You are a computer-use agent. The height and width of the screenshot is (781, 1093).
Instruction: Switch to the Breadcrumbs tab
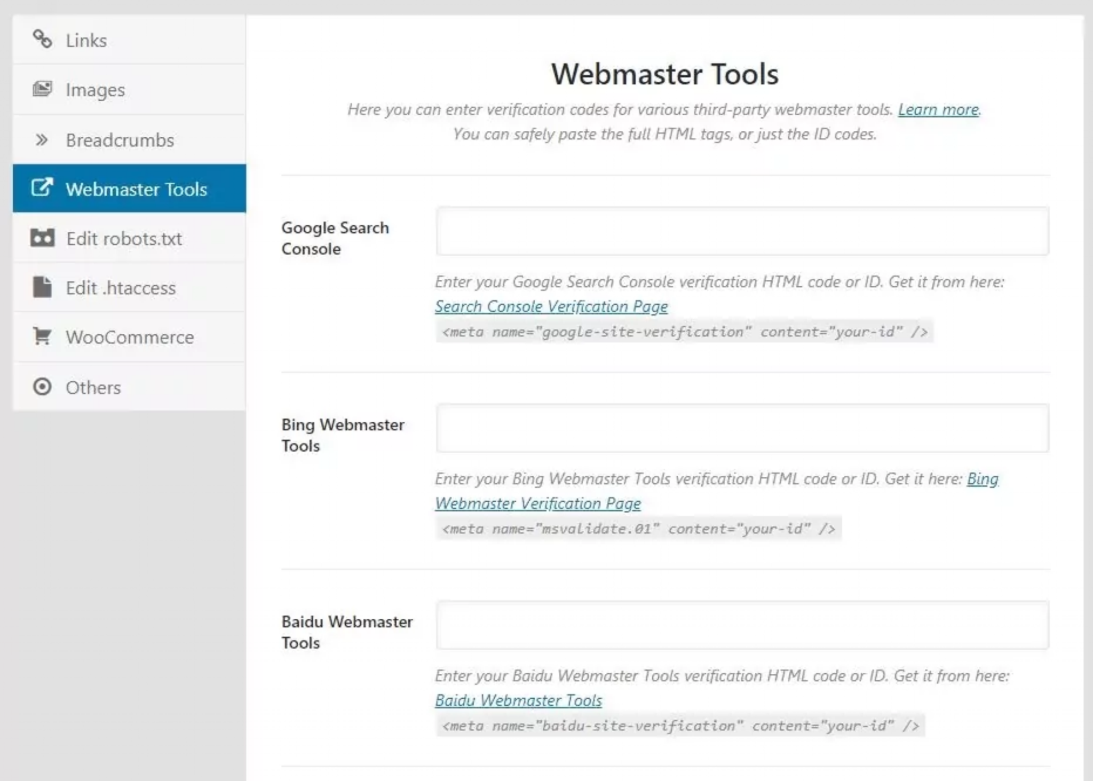tap(129, 140)
